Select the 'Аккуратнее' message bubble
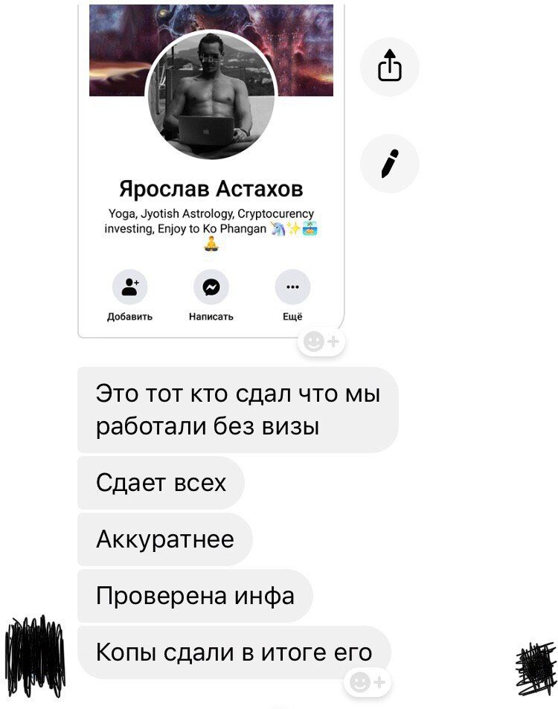The width and height of the screenshot is (558, 709). coord(165,539)
